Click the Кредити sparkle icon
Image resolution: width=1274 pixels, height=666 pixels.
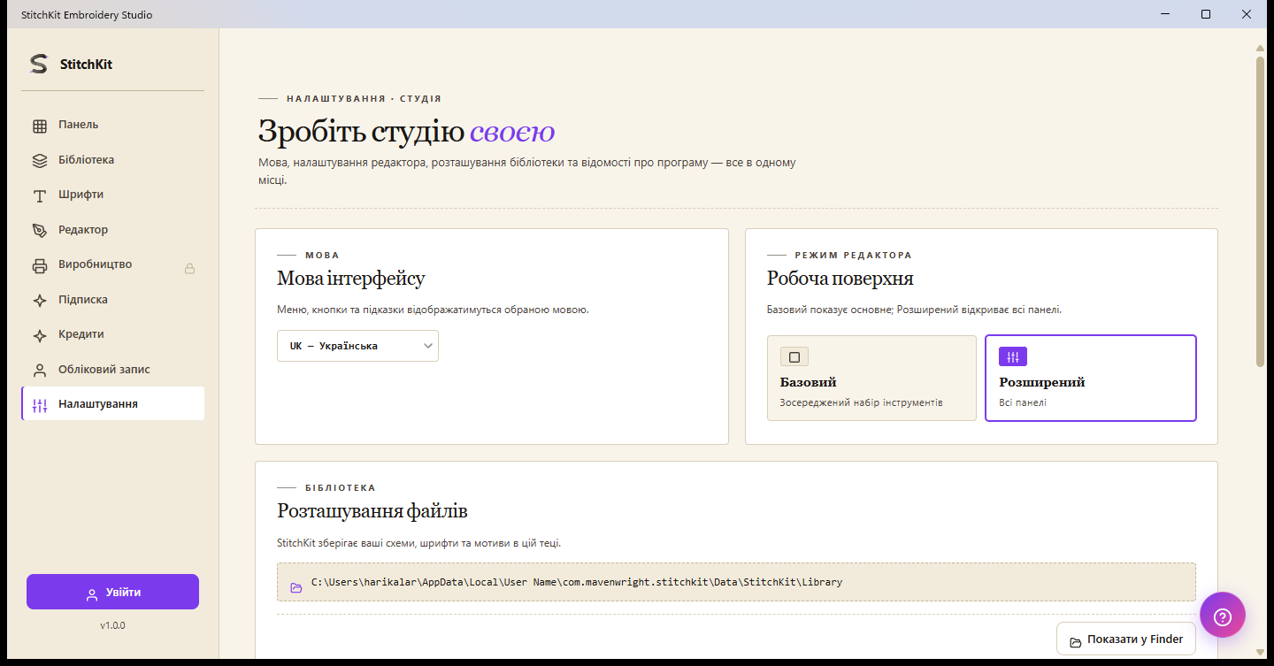[x=40, y=335]
